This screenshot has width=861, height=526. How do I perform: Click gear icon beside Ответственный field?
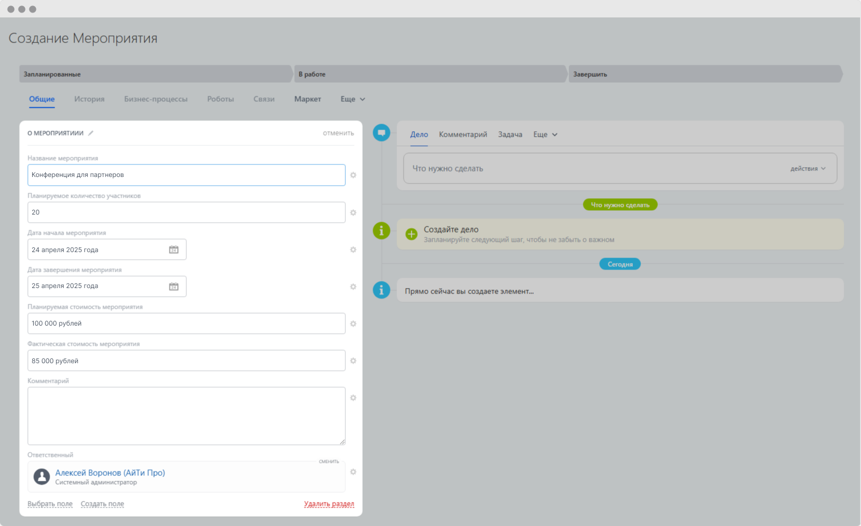[x=353, y=472]
